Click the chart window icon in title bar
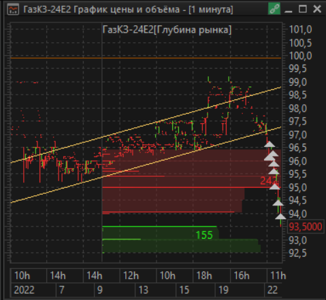This screenshot has height=300, width=326. [13, 10]
